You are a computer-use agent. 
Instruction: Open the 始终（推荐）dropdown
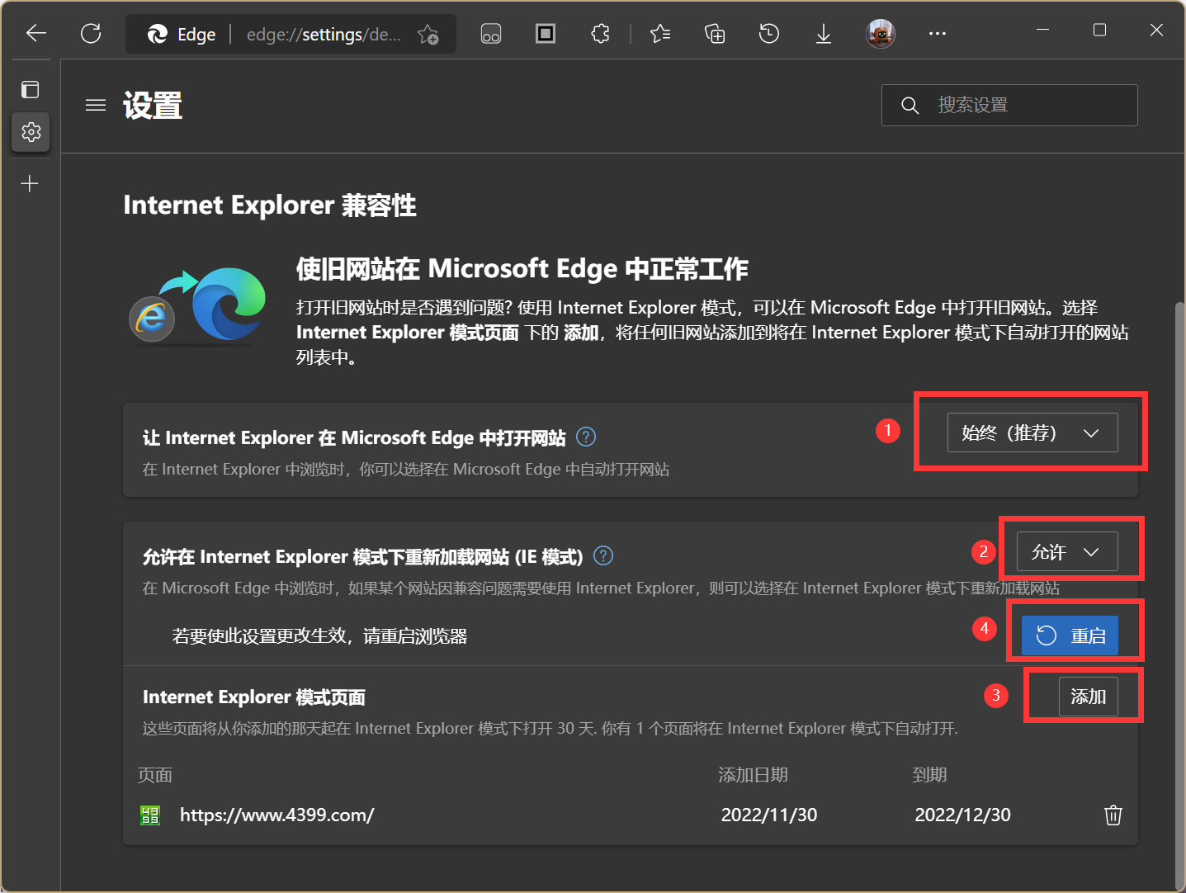coord(1032,432)
